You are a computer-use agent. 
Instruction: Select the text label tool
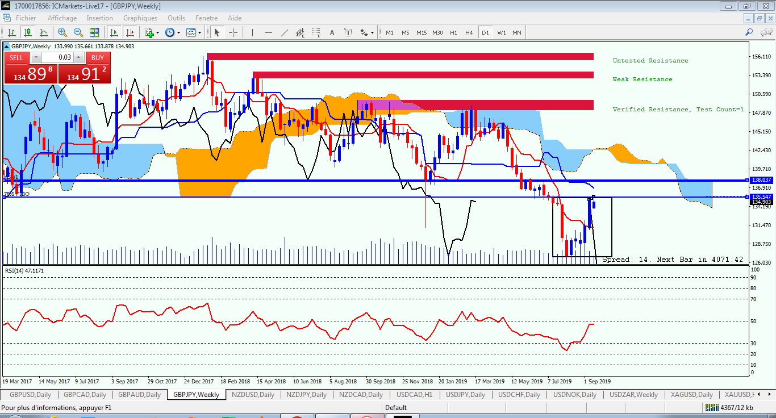pos(348,32)
